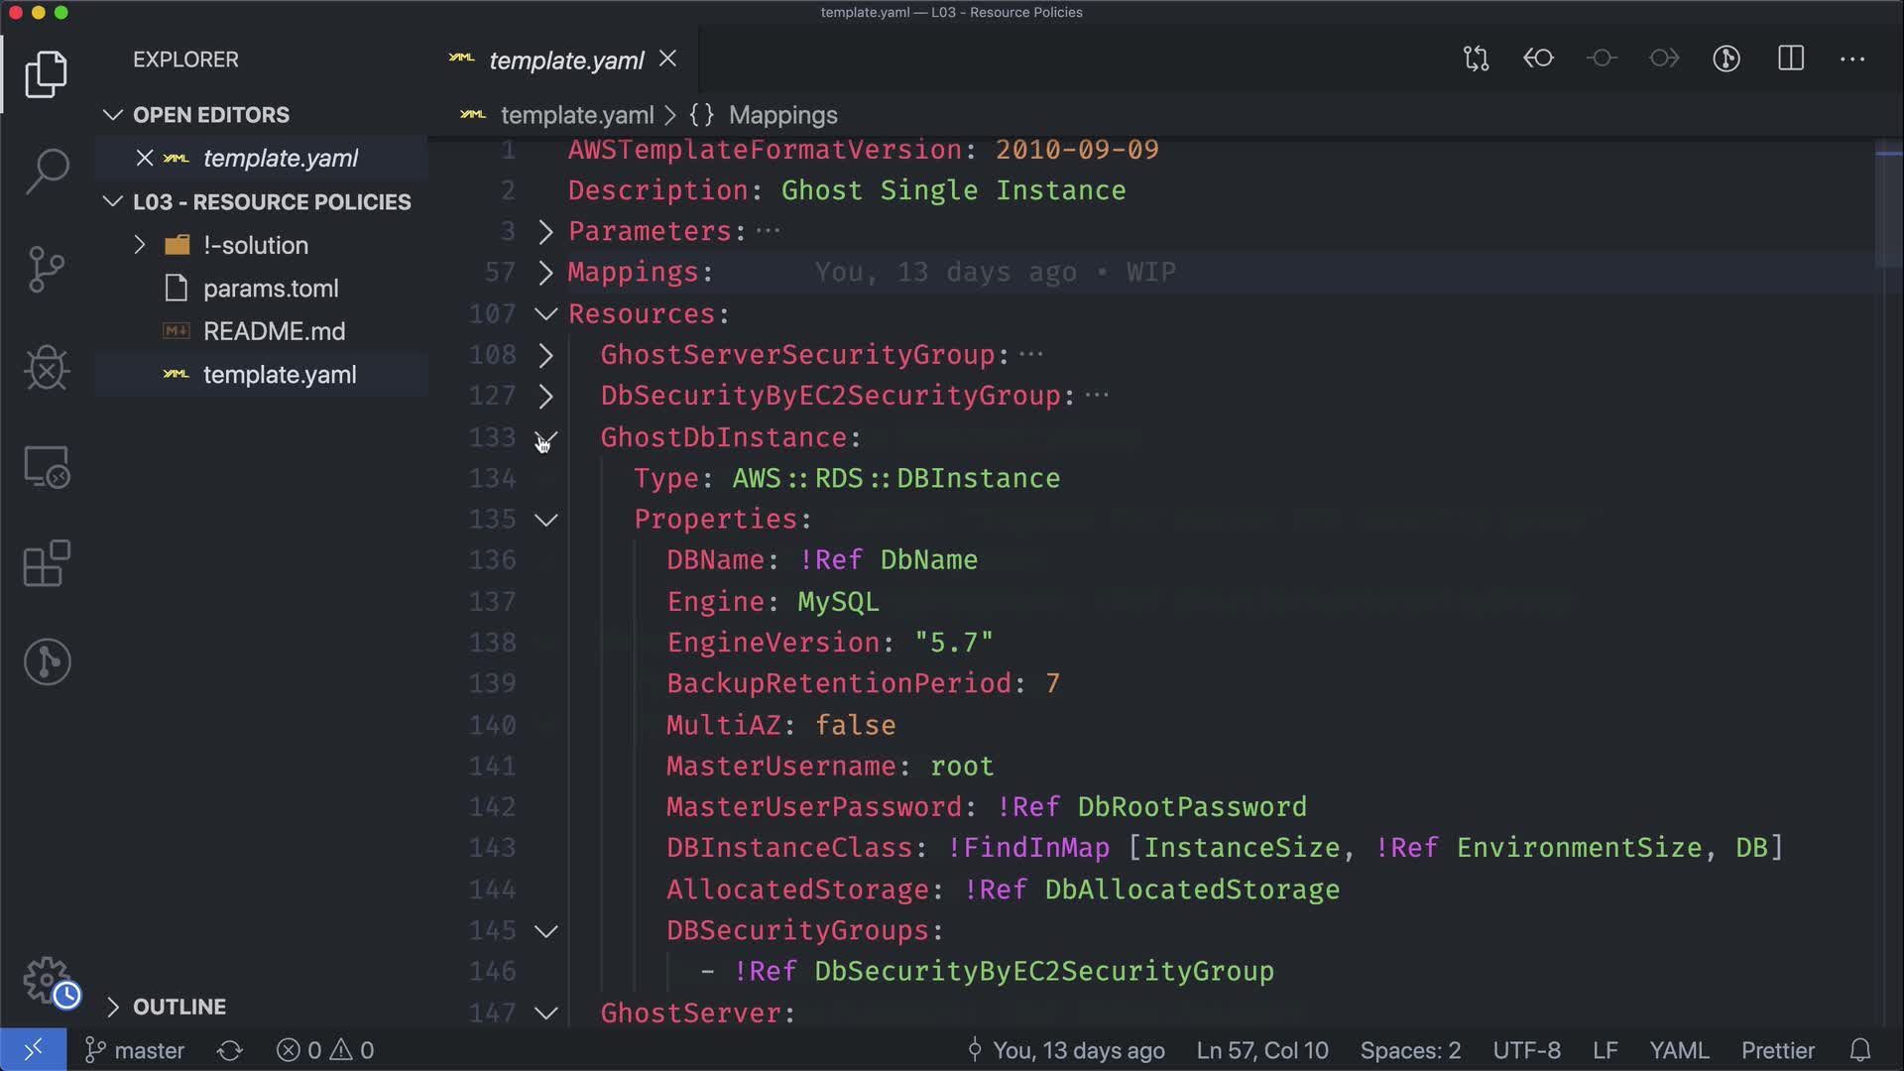Open the editor More Actions menu
Image resolution: width=1904 pixels, height=1071 pixels.
tap(1851, 59)
